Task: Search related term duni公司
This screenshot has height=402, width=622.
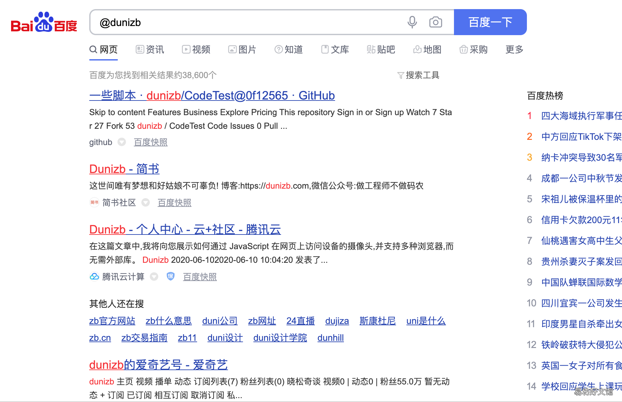Action: tap(220, 321)
